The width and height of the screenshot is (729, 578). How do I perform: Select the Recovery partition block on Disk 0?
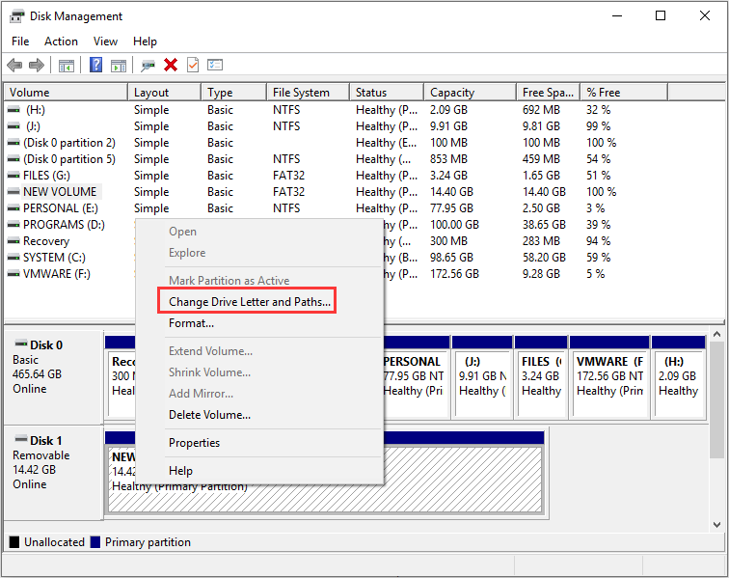(x=121, y=377)
